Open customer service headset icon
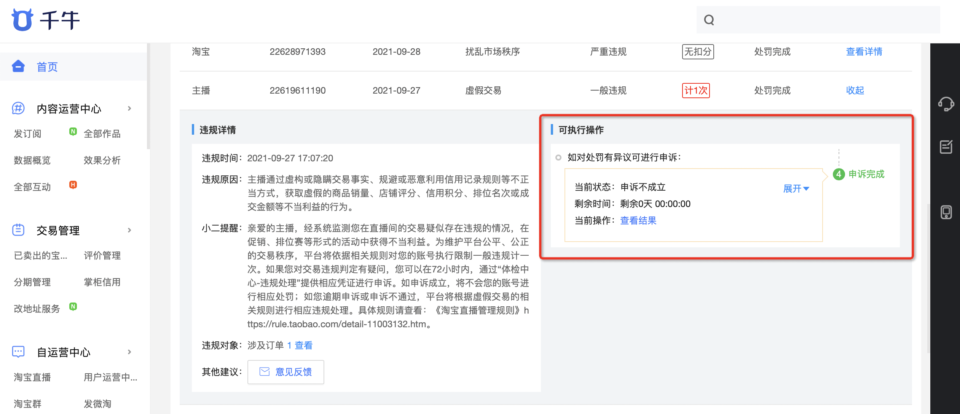960x414 pixels. click(x=946, y=104)
